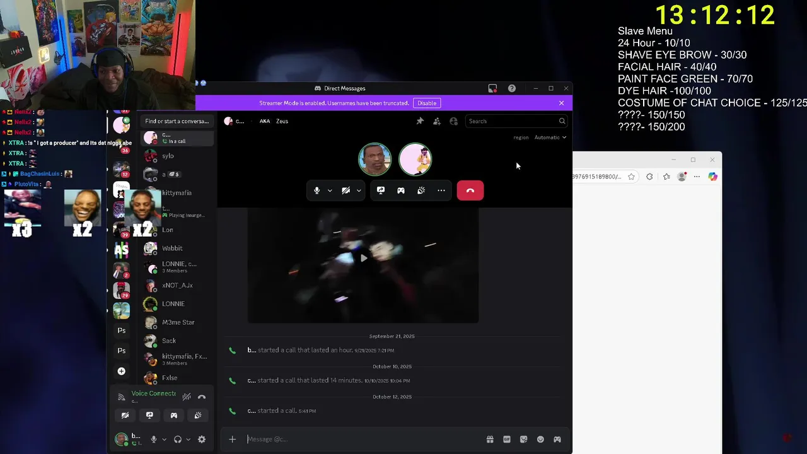Image resolution: width=807 pixels, height=454 pixels.
Task: Mute microphone in the call controls
Action: (316, 190)
